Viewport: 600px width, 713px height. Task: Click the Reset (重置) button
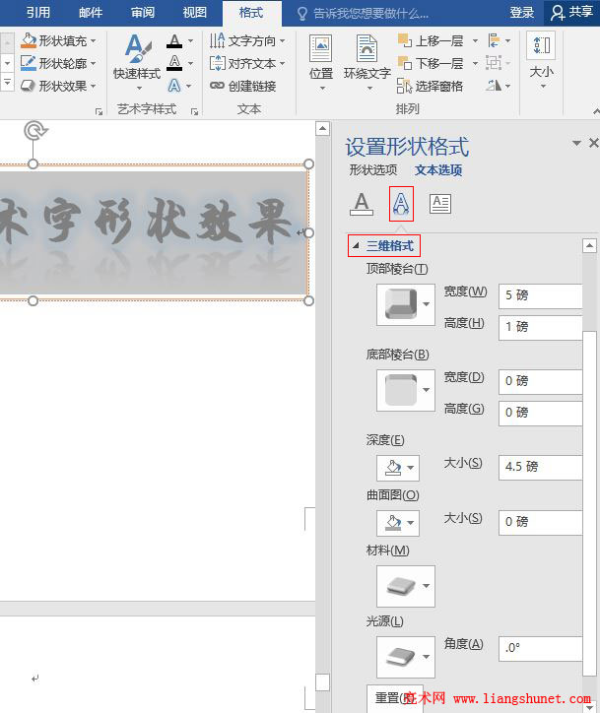395,698
